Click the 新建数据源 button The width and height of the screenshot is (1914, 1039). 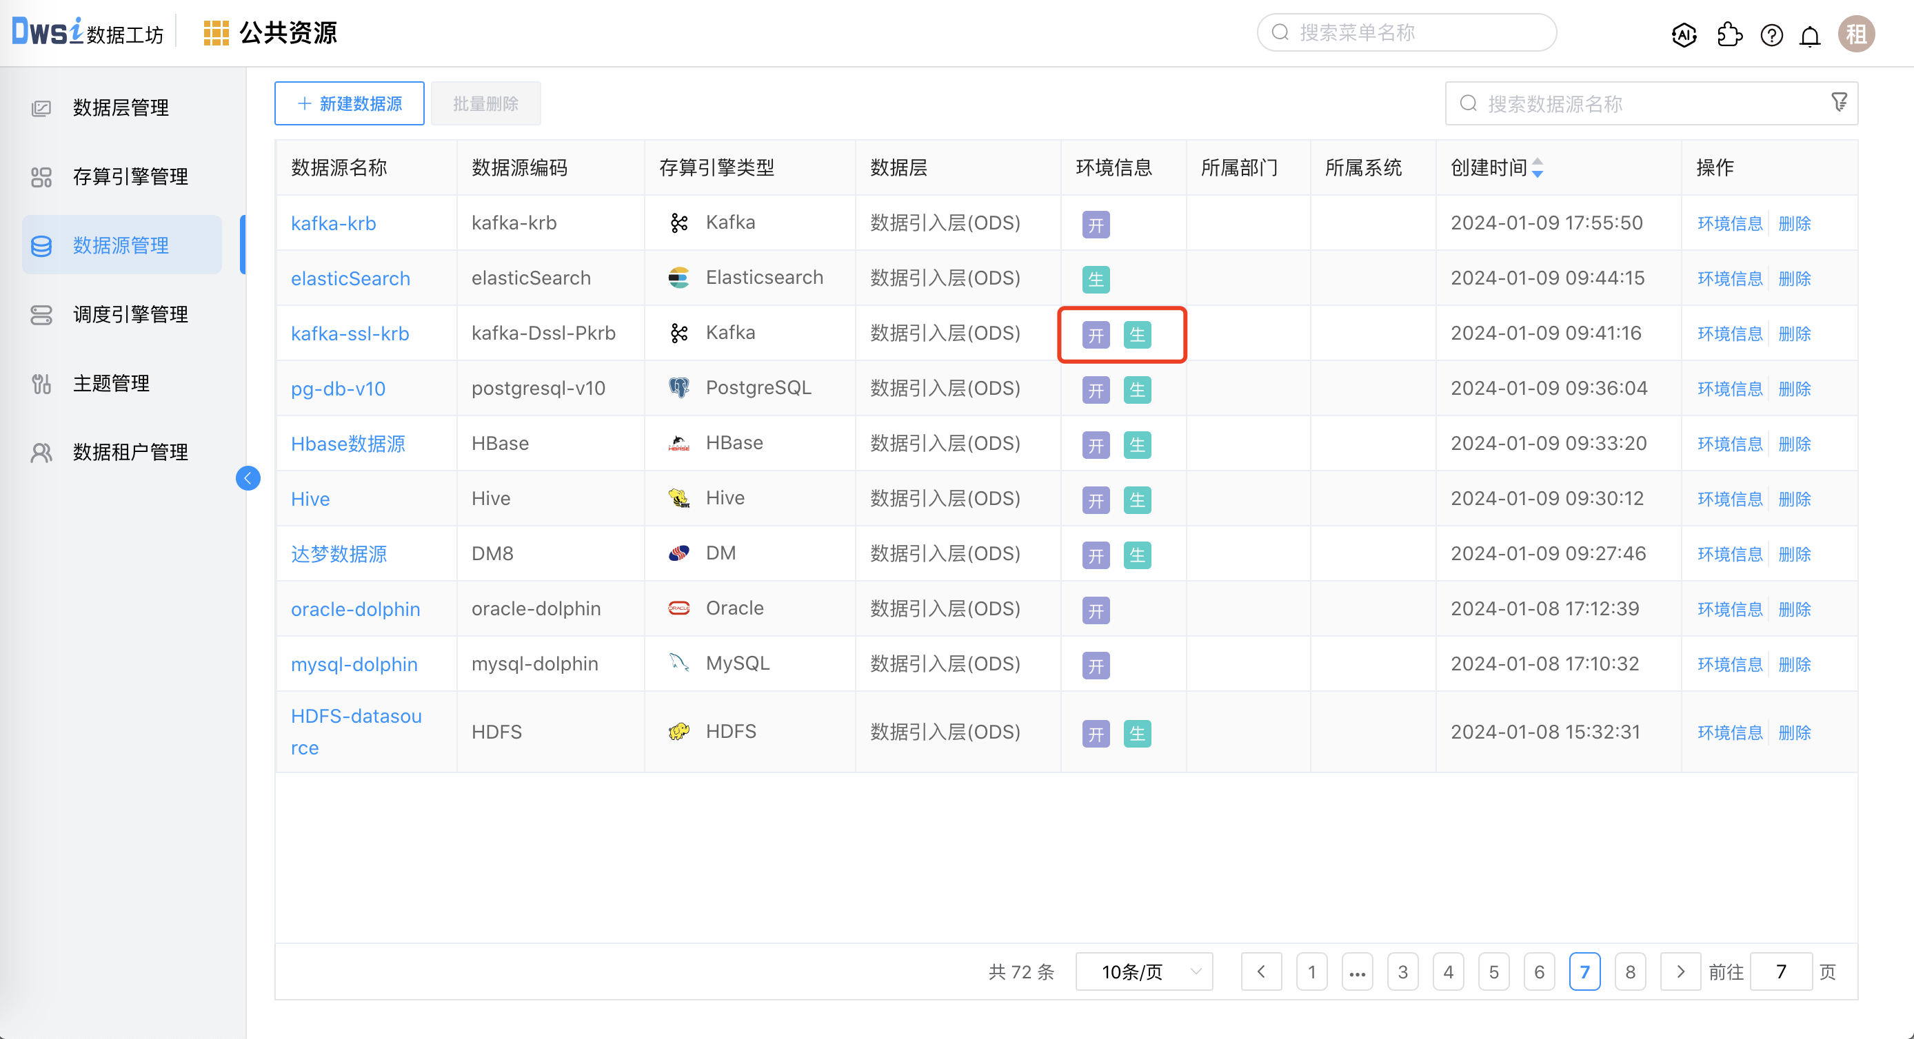click(348, 103)
